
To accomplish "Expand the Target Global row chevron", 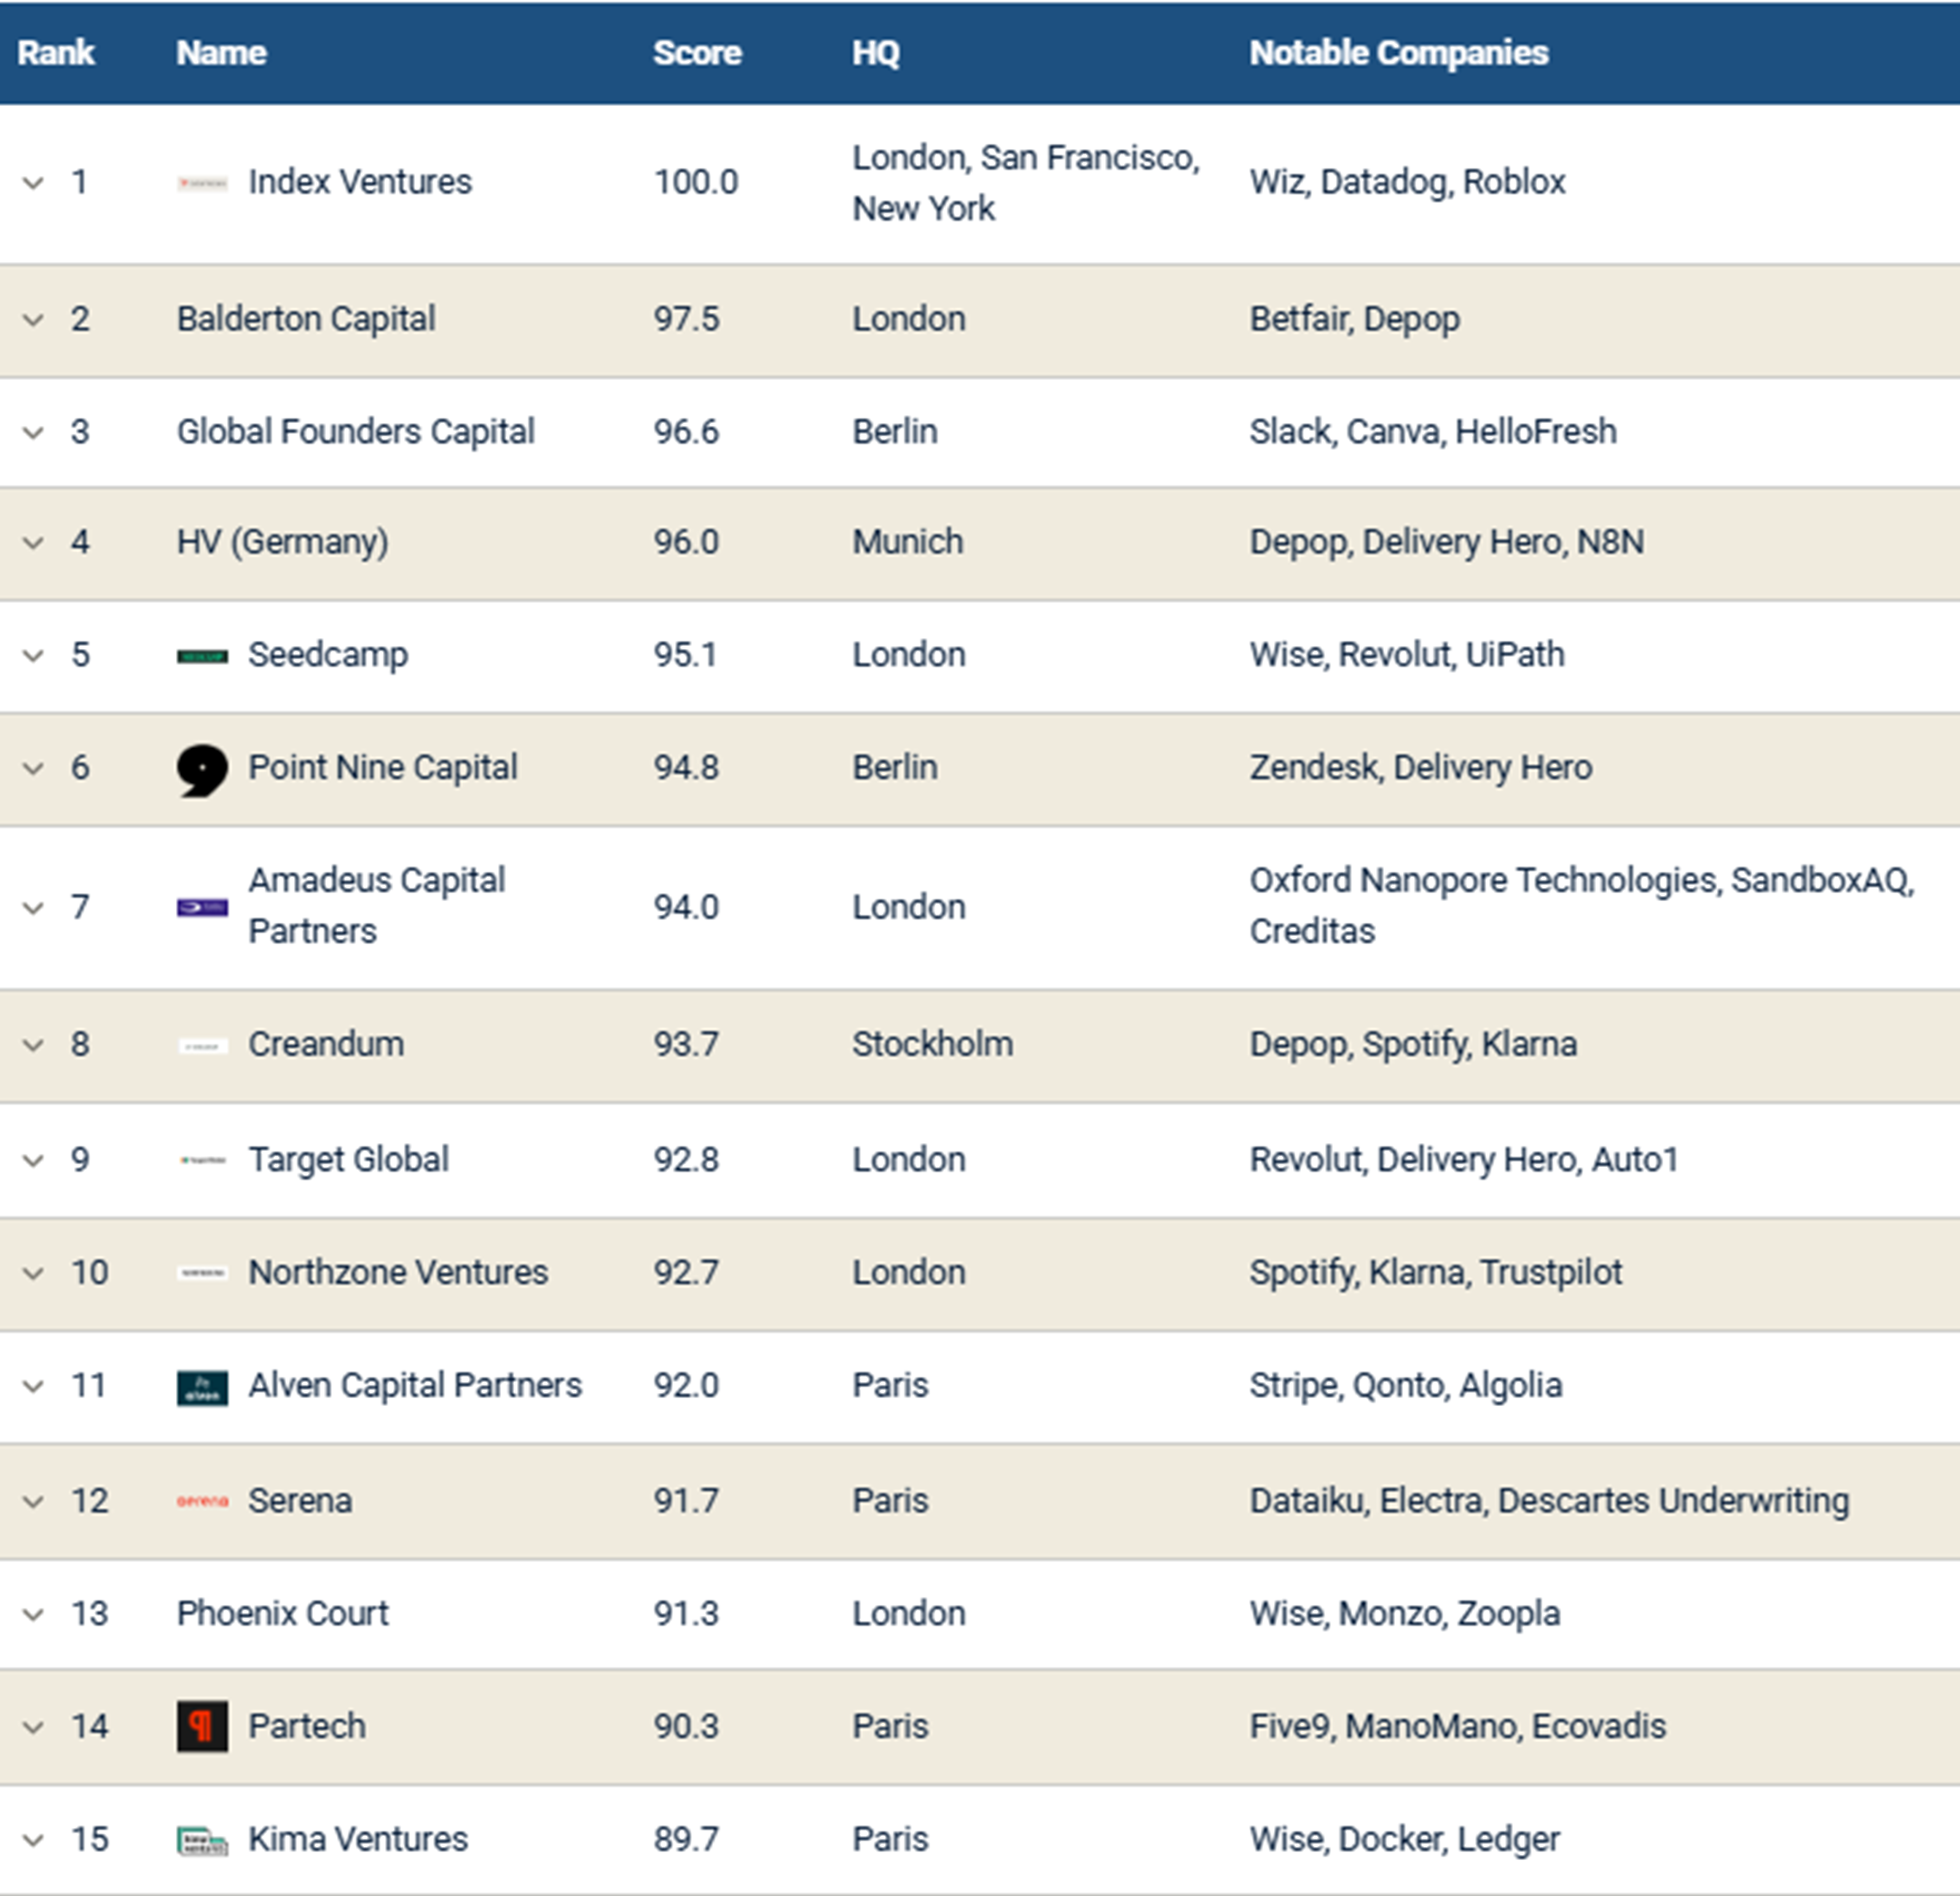I will pos(33,1161).
